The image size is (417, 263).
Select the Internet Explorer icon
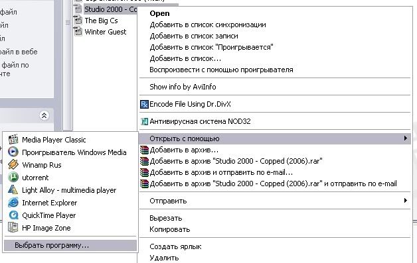pyautogui.click(x=13, y=203)
